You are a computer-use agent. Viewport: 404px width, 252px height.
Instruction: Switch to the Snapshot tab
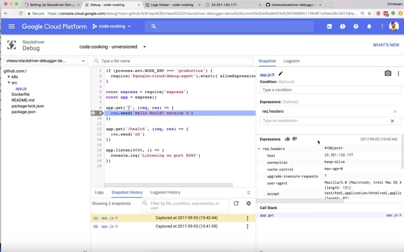pos(267,61)
